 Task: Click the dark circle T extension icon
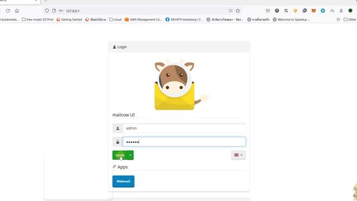click(277, 11)
